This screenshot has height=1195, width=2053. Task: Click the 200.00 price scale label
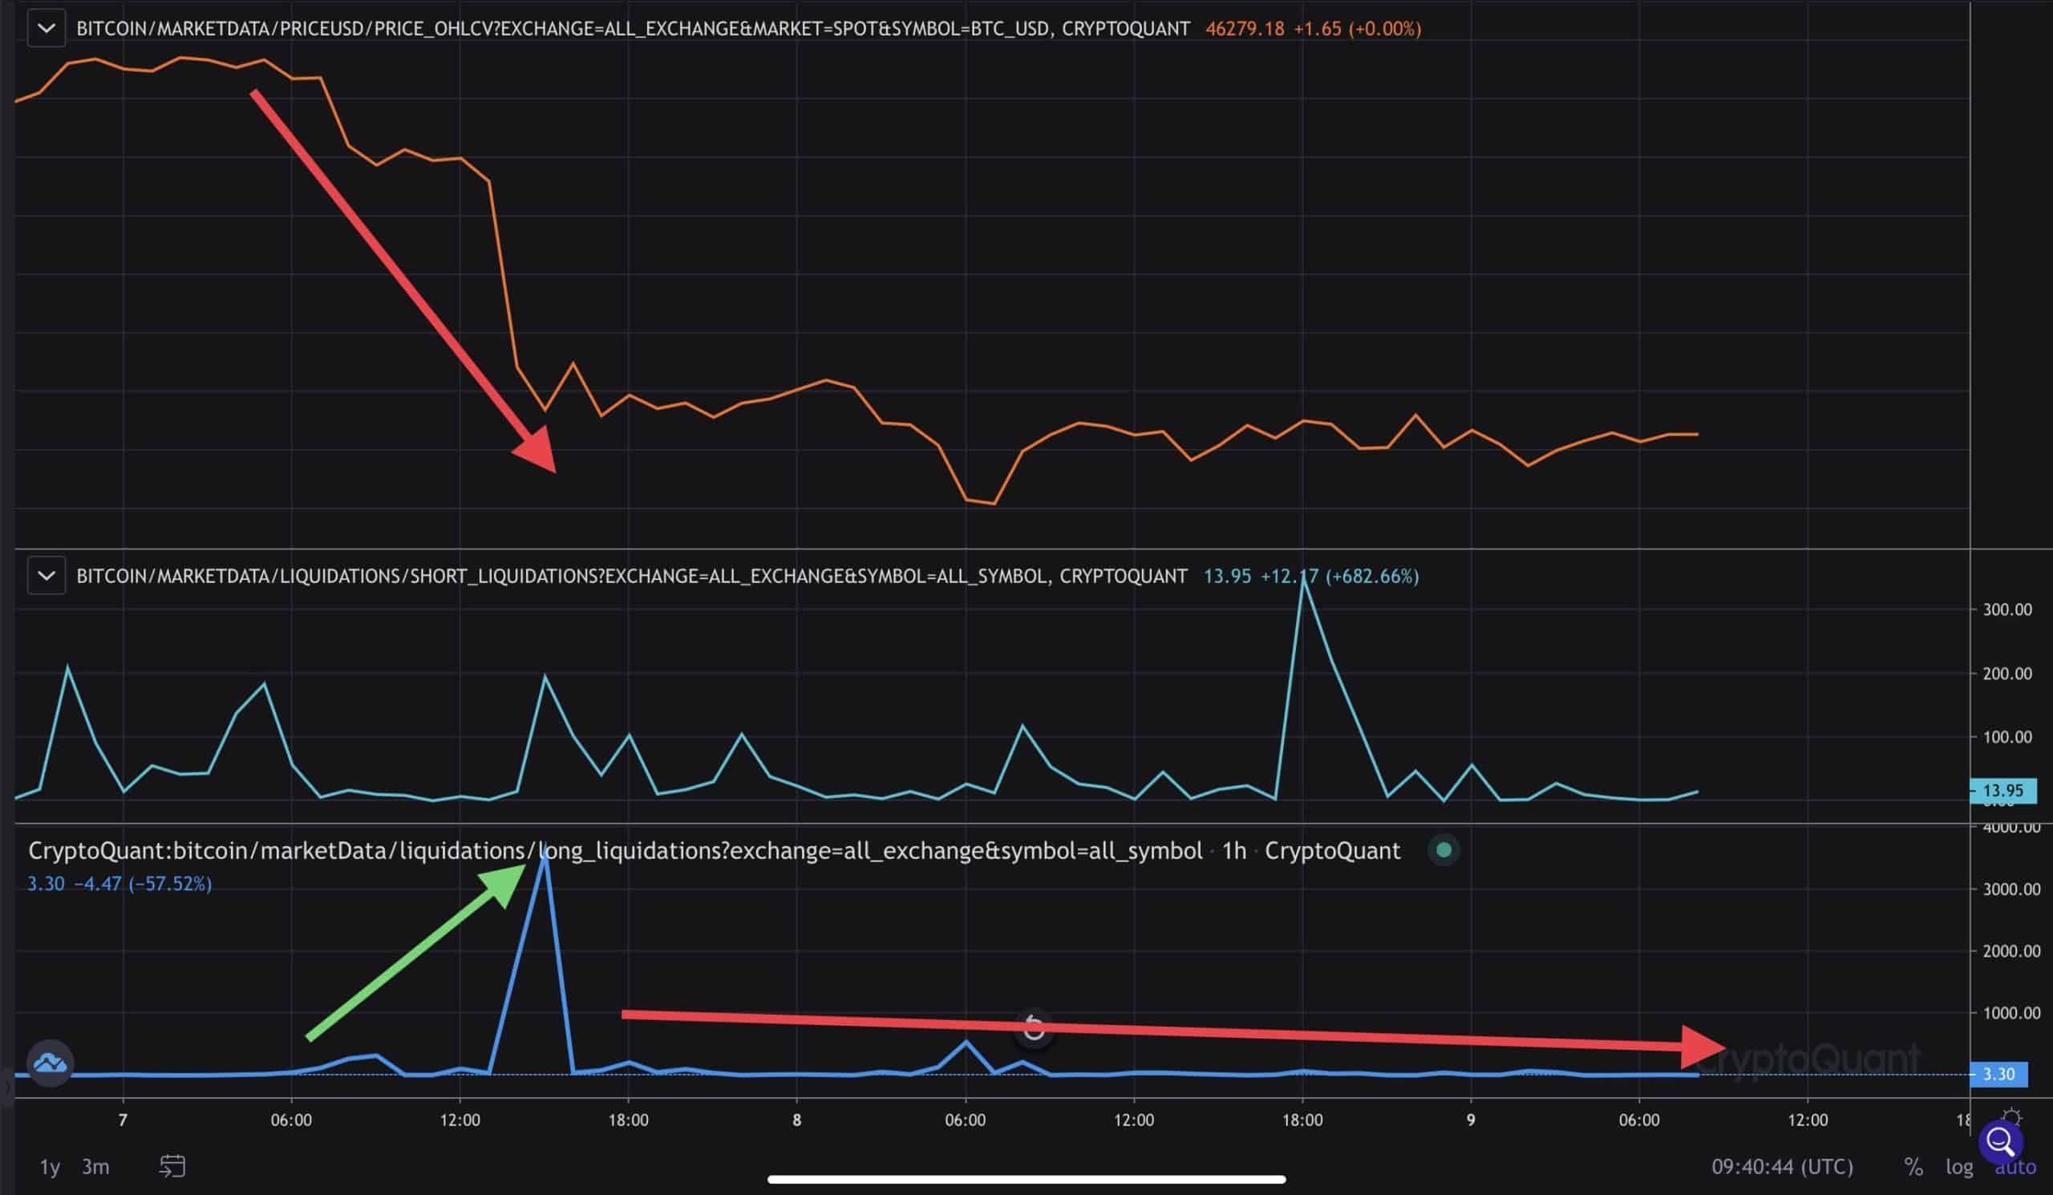[2007, 673]
